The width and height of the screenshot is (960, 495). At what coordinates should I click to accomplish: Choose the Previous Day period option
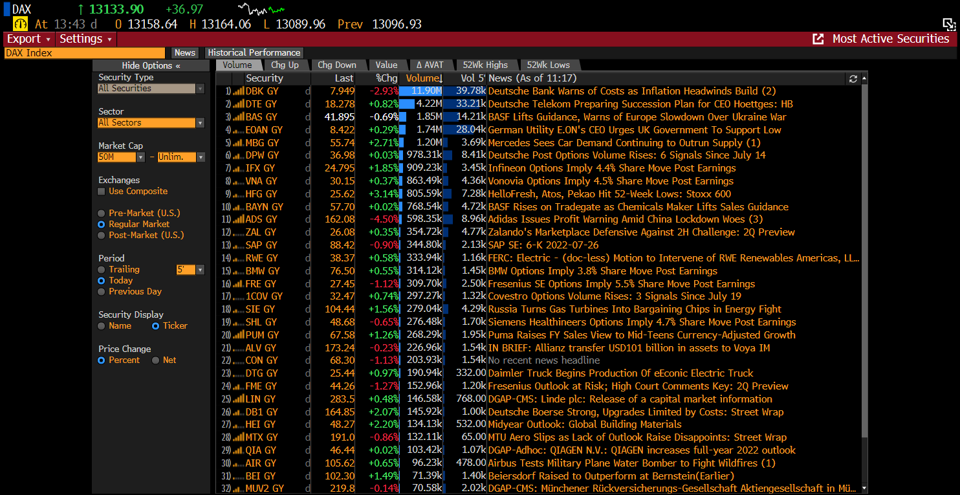(x=101, y=292)
